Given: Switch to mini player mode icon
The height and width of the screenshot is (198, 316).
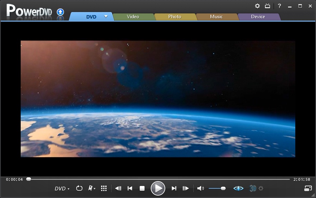Looking at the screenshot, I should [x=308, y=188].
